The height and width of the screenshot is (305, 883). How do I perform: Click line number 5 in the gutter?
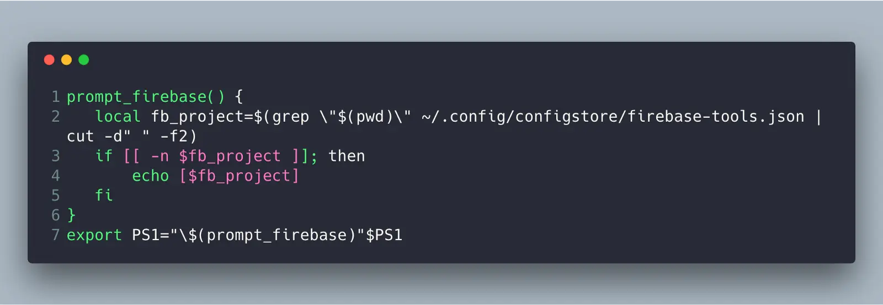(x=56, y=195)
